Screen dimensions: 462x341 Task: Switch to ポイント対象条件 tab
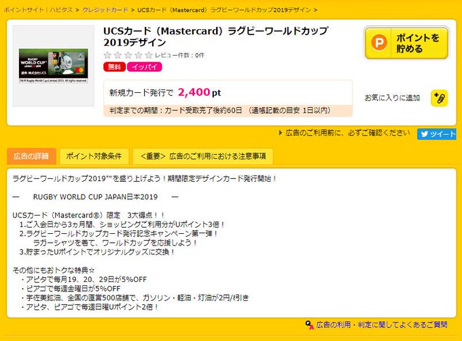point(94,156)
